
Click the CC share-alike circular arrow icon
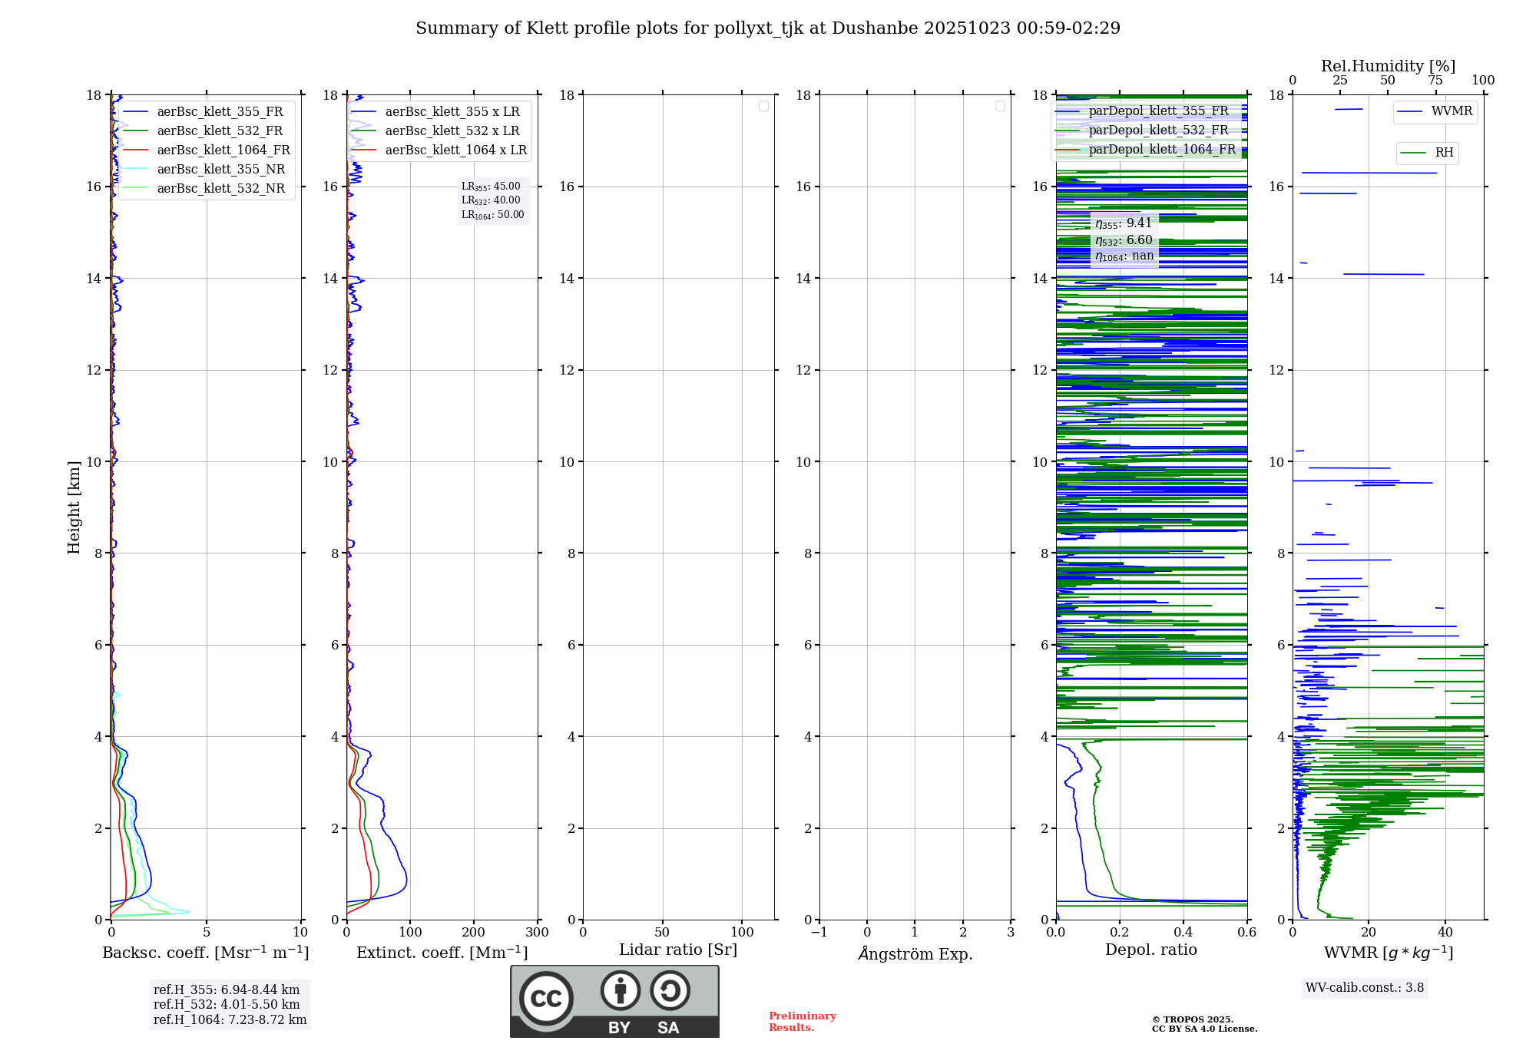670,990
